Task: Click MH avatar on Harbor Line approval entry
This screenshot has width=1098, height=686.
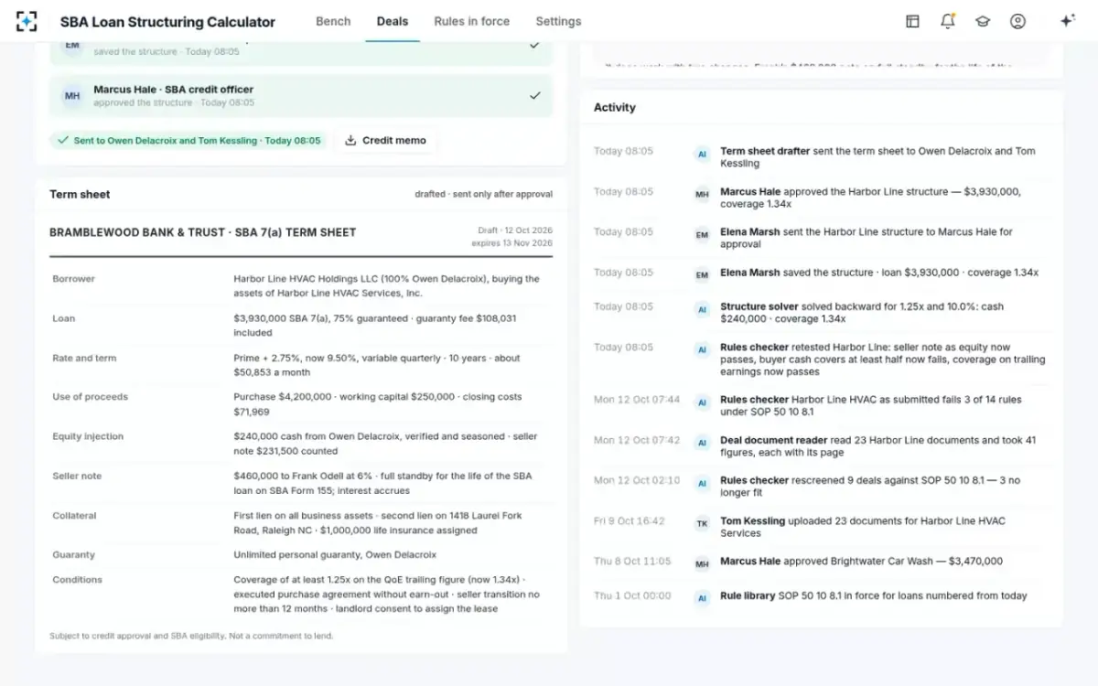Action: coord(702,194)
